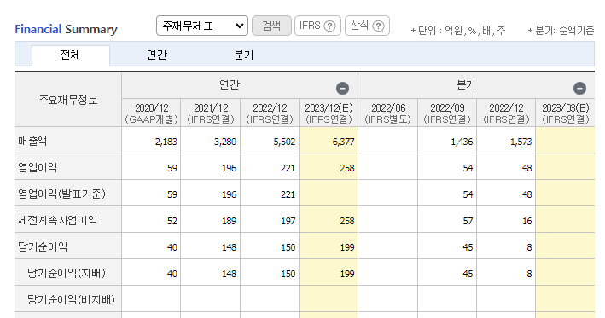Screen dimensions: 605x318
Task: Click quarterly sales value 1,573
Action: point(521,142)
